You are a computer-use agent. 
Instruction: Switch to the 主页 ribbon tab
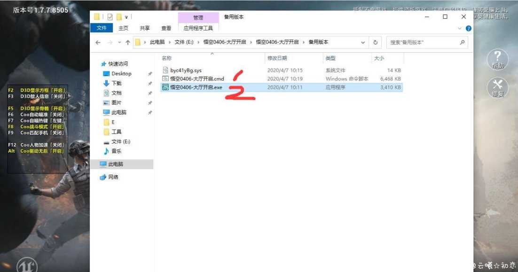click(123, 28)
